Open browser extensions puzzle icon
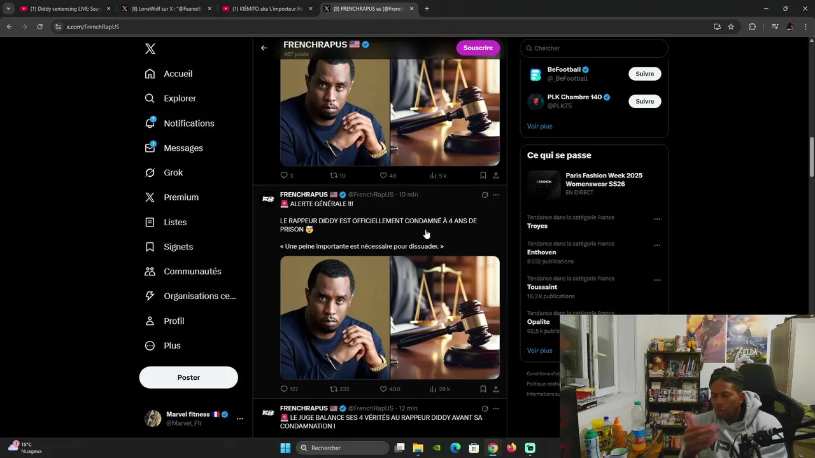The height and width of the screenshot is (458, 815). pyautogui.click(x=752, y=27)
